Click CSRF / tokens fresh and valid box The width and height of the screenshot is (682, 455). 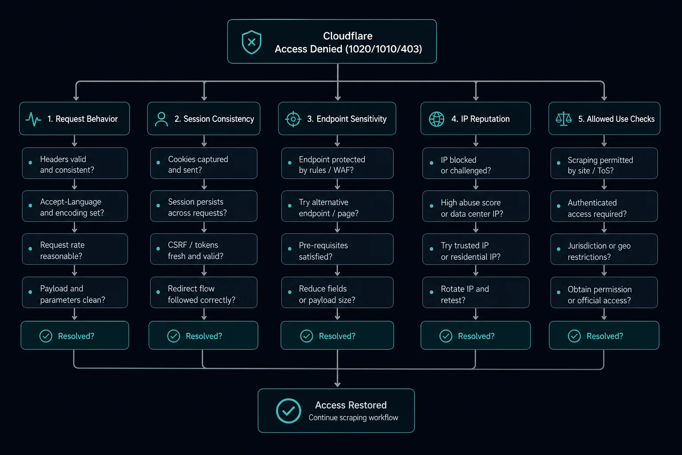pyautogui.click(x=204, y=249)
